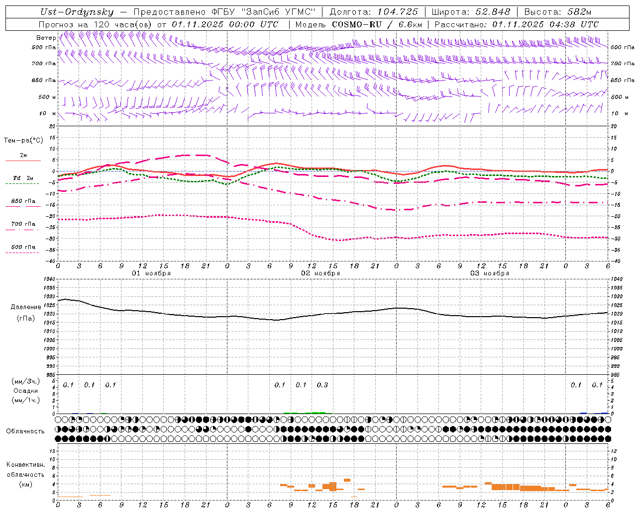The width and height of the screenshot is (637, 509).
Task: Click the "Td 2м" legend label
Action: click(x=23, y=178)
